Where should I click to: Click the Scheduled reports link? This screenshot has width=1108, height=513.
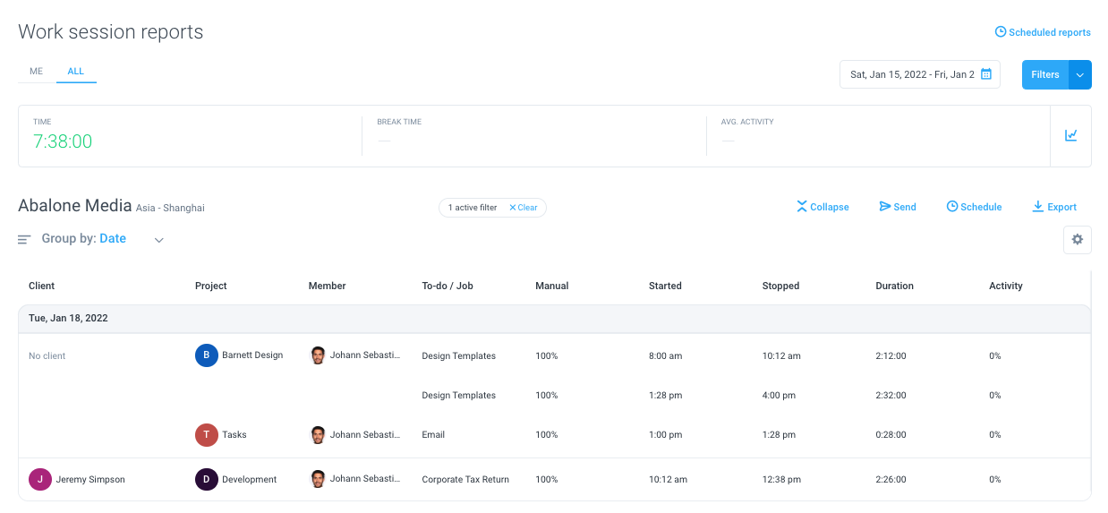1043,32
